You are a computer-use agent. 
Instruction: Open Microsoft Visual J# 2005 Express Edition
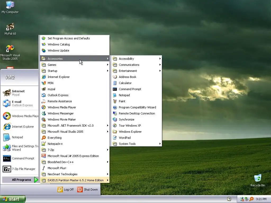click(75, 156)
